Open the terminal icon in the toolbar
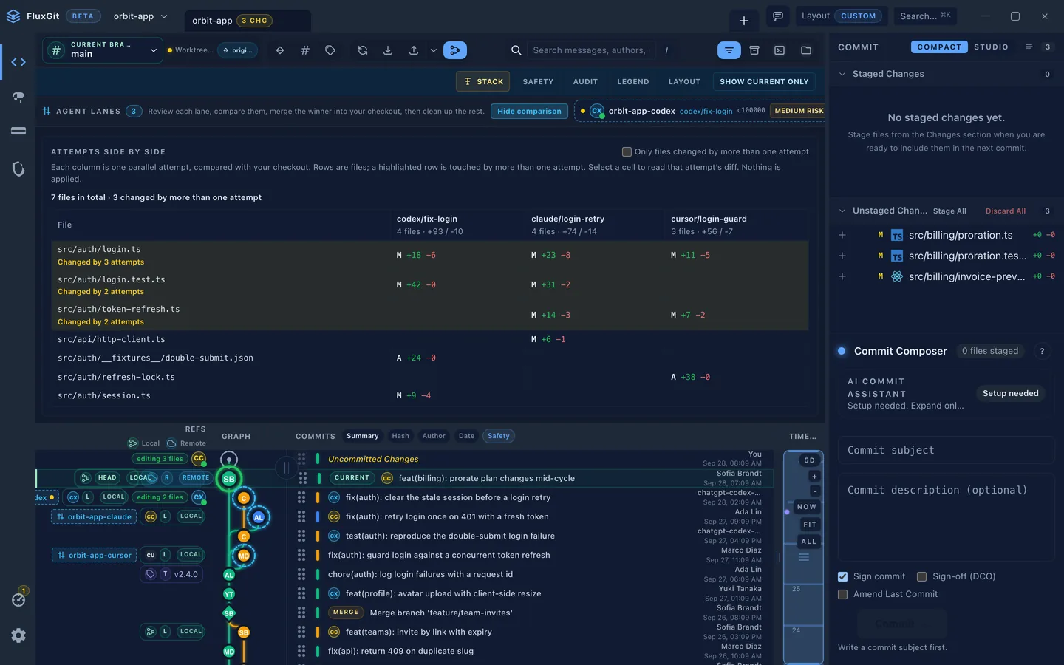This screenshot has height=665, width=1064. [x=780, y=50]
